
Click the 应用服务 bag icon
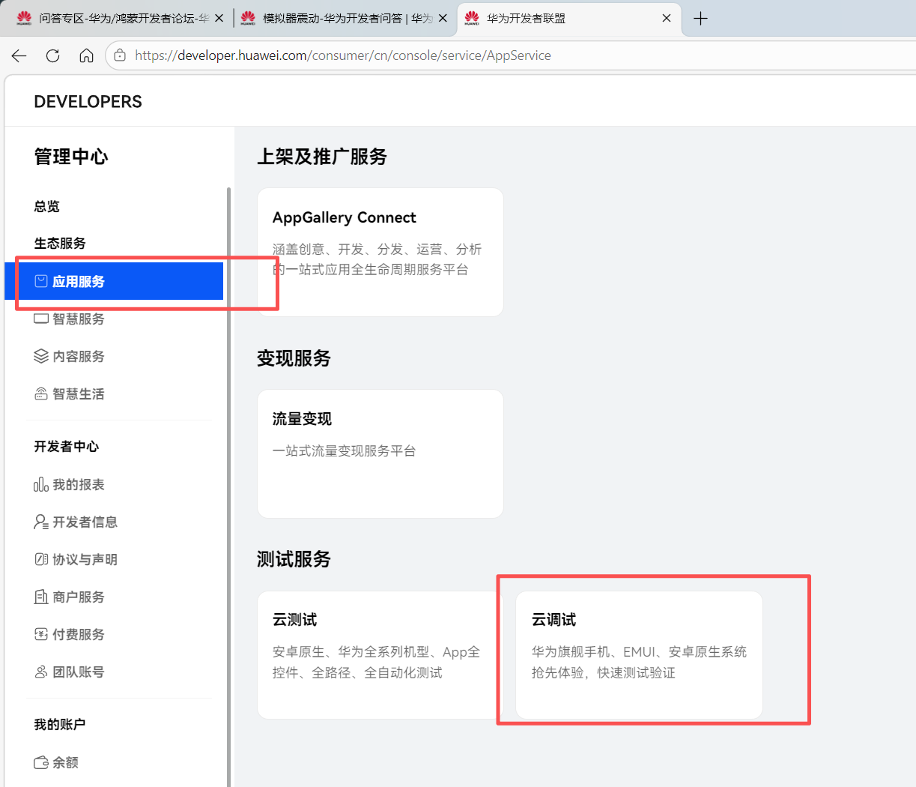(41, 281)
